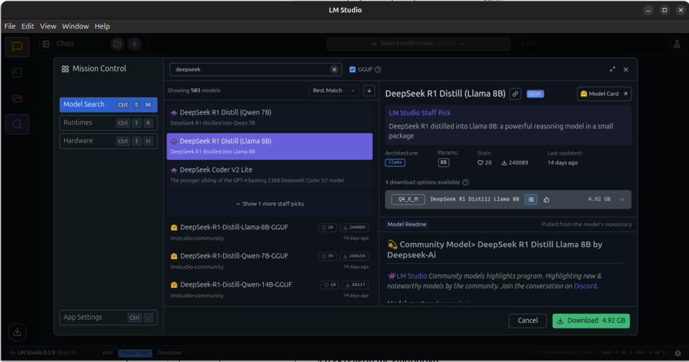This screenshot has height=362, width=689.
Task: Open the File menu
Action: (x=9, y=26)
